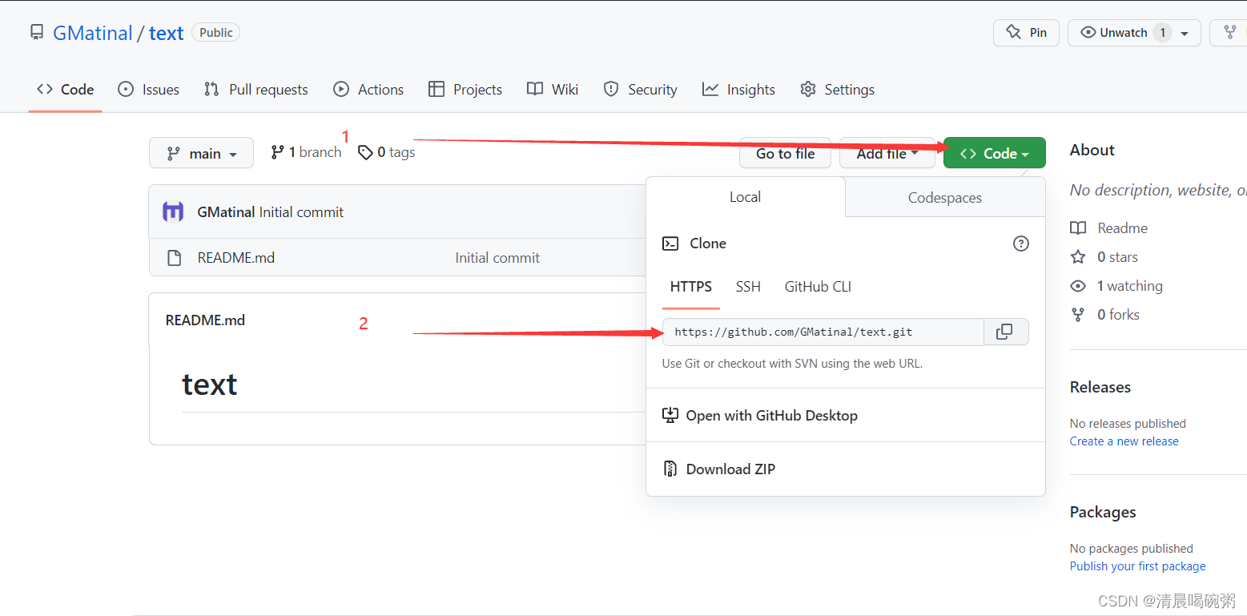Click Create a new release link
Viewport: 1247px width, 616px height.
1124,441
